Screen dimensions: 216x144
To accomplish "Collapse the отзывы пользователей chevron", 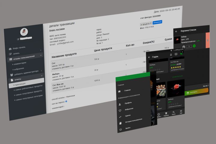I will (41, 55).
